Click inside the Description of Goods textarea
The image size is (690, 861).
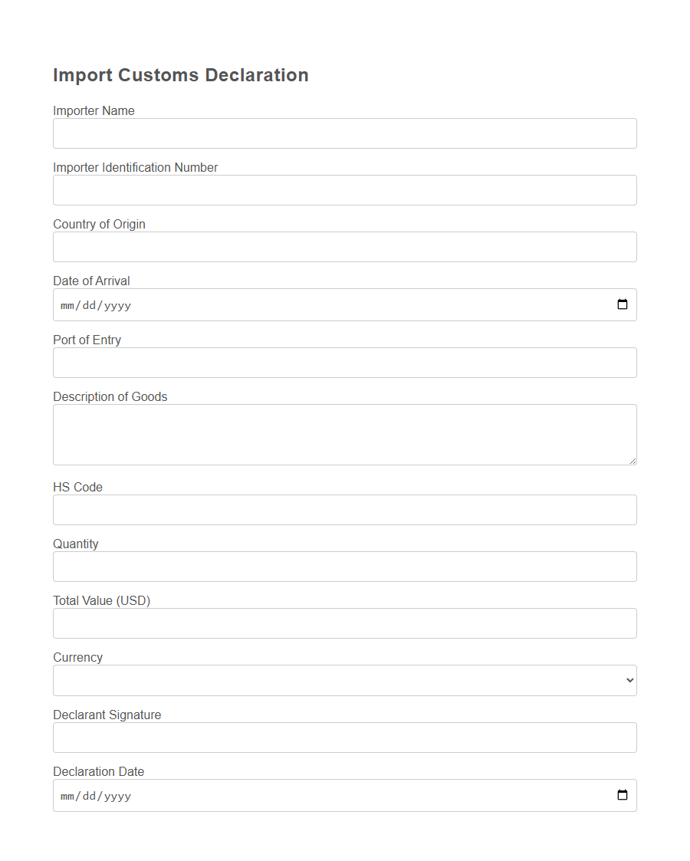pyautogui.click(x=345, y=433)
